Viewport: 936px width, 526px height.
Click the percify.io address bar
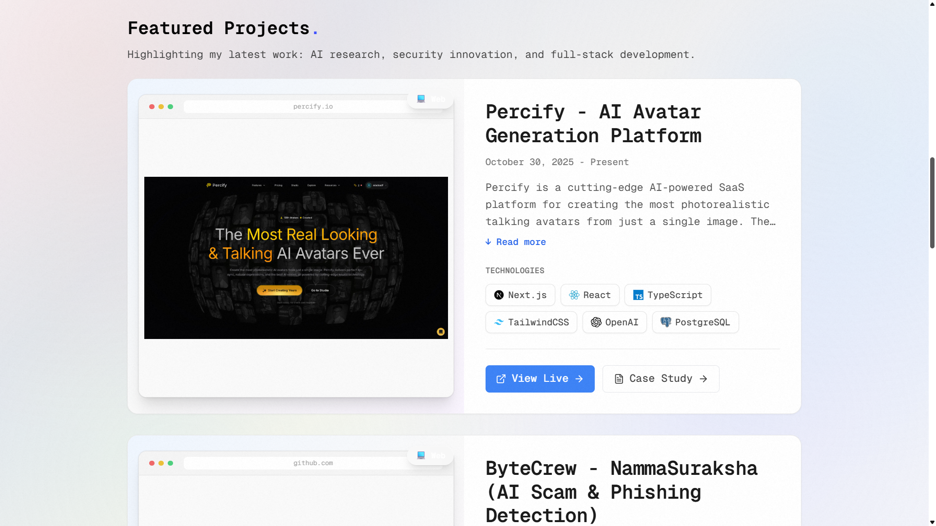[x=313, y=107]
